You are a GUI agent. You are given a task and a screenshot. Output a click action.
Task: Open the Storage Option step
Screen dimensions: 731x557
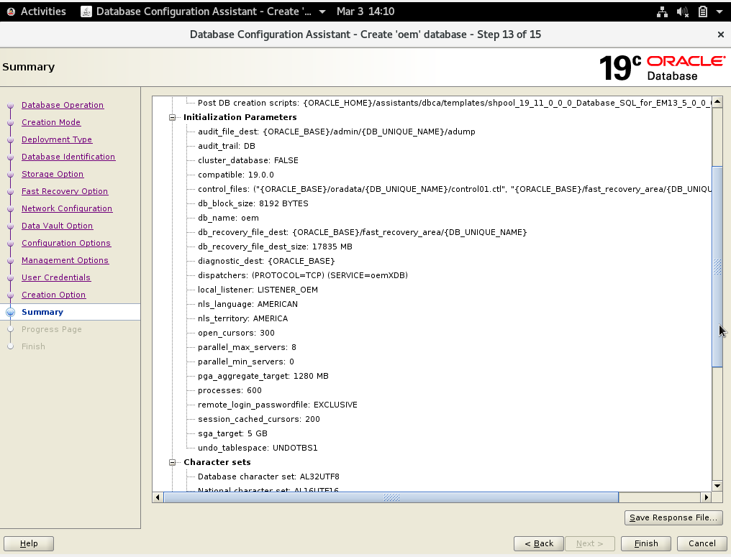pos(53,174)
